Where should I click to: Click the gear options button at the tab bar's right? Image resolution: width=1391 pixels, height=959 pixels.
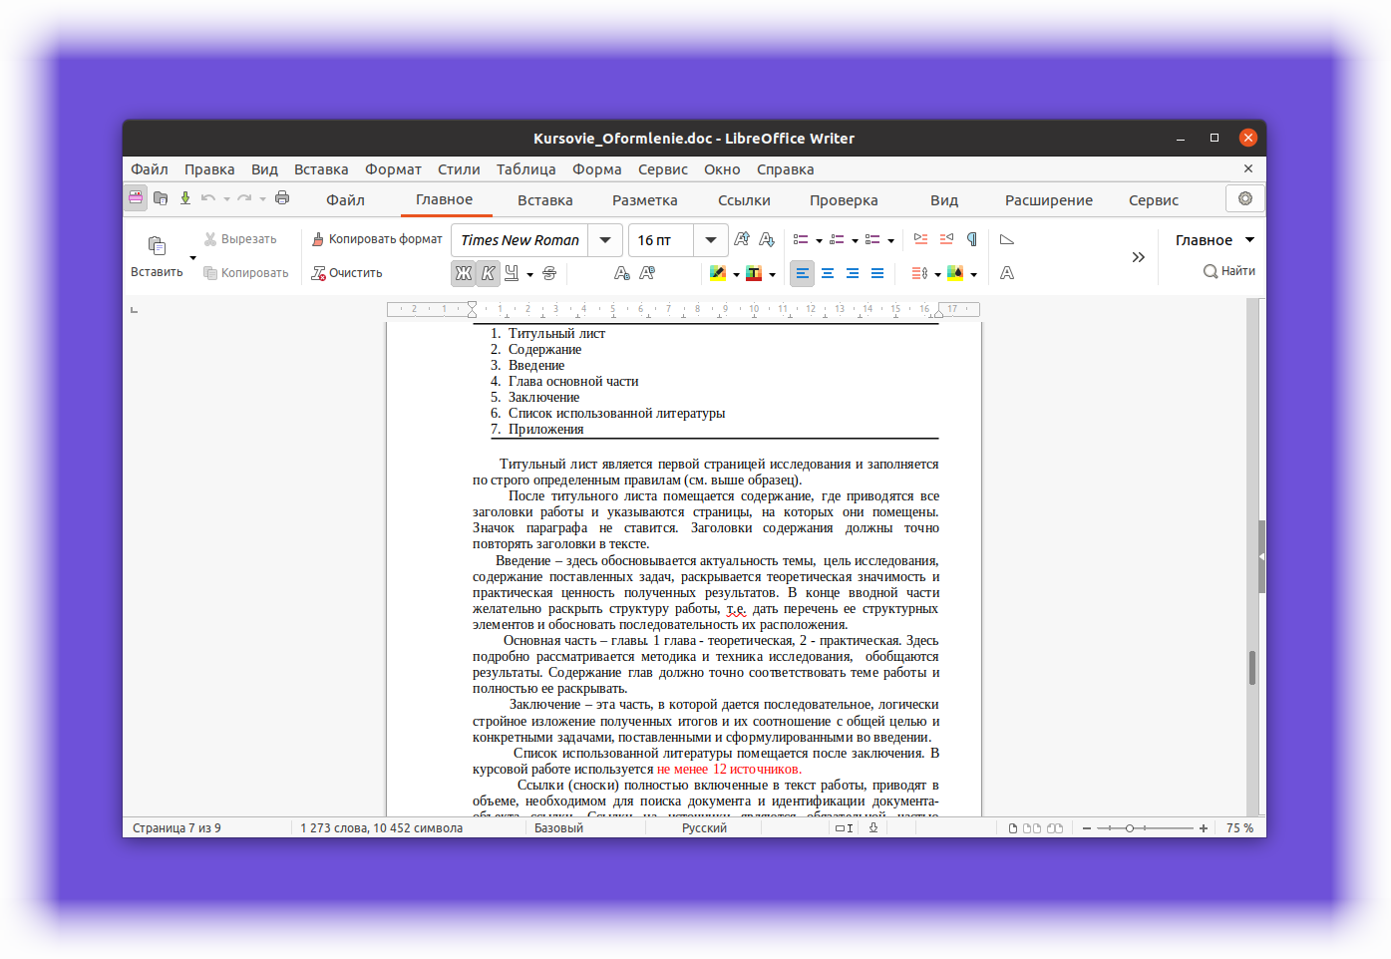tap(1245, 198)
